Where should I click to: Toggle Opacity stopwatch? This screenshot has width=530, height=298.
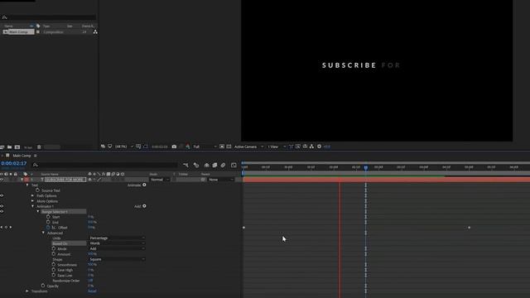(43, 286)
